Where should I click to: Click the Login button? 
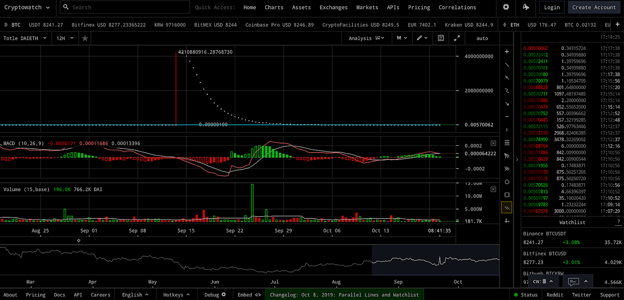tap(552, 7)
